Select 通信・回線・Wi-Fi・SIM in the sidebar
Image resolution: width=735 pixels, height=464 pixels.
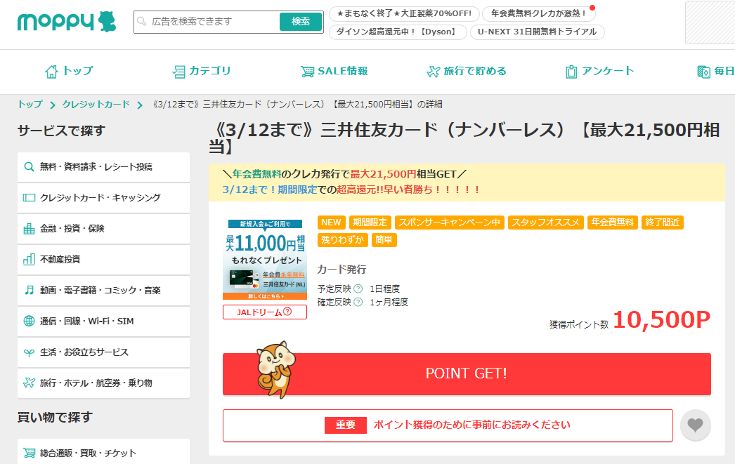103,322
